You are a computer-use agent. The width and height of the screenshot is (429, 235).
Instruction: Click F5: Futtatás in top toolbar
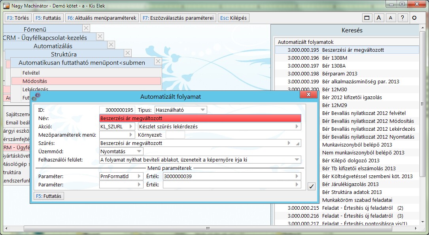point(48,18)
